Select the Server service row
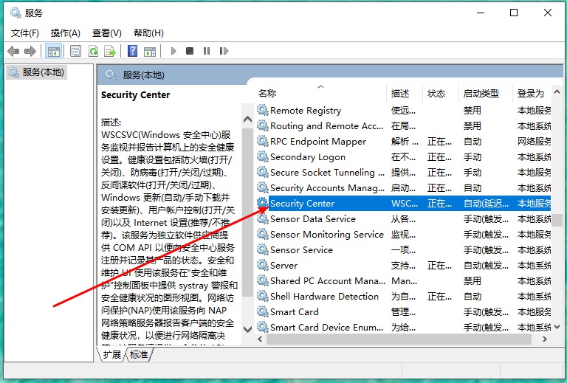This screenshot has width=567, height=383. (404, 266)
